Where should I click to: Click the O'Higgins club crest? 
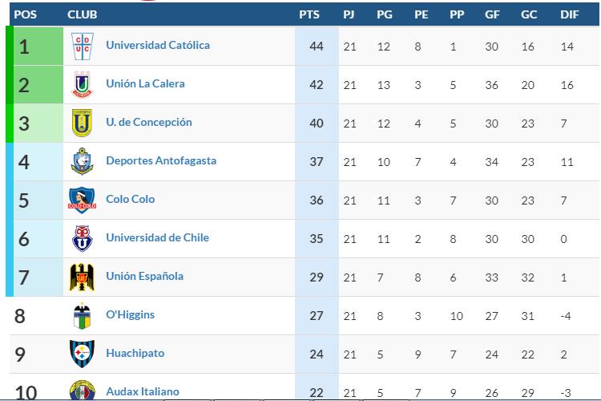click(x=83, y=315)
